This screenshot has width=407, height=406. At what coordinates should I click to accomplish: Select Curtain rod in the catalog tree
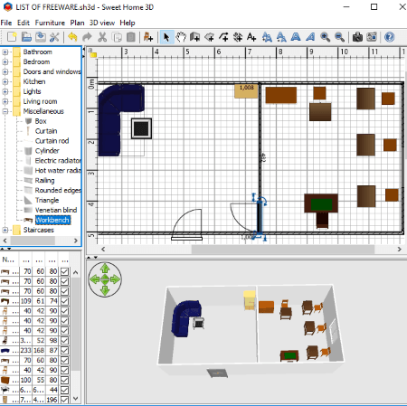[x=52, y=141]
